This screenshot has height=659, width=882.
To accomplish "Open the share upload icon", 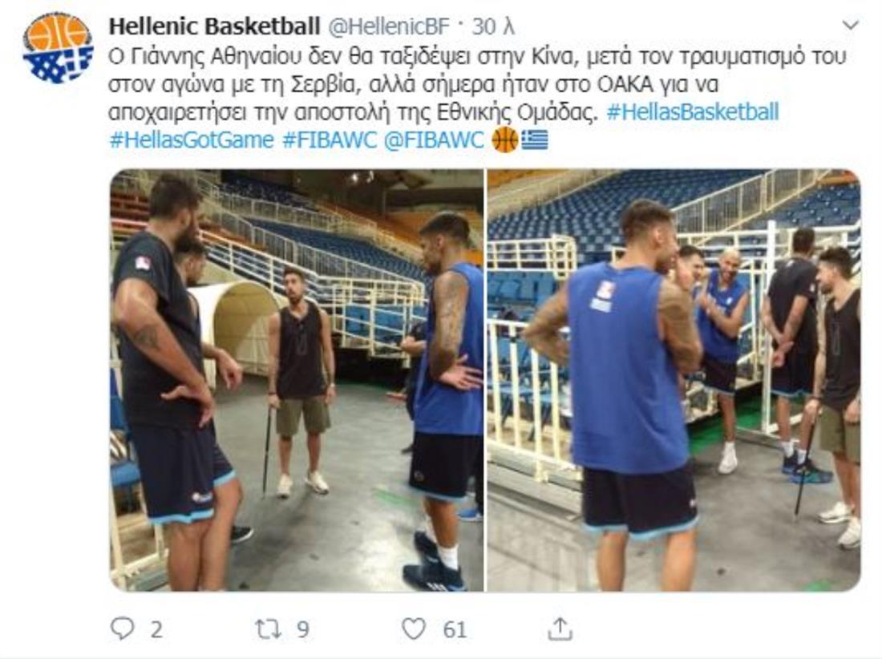I will (560, 629).
